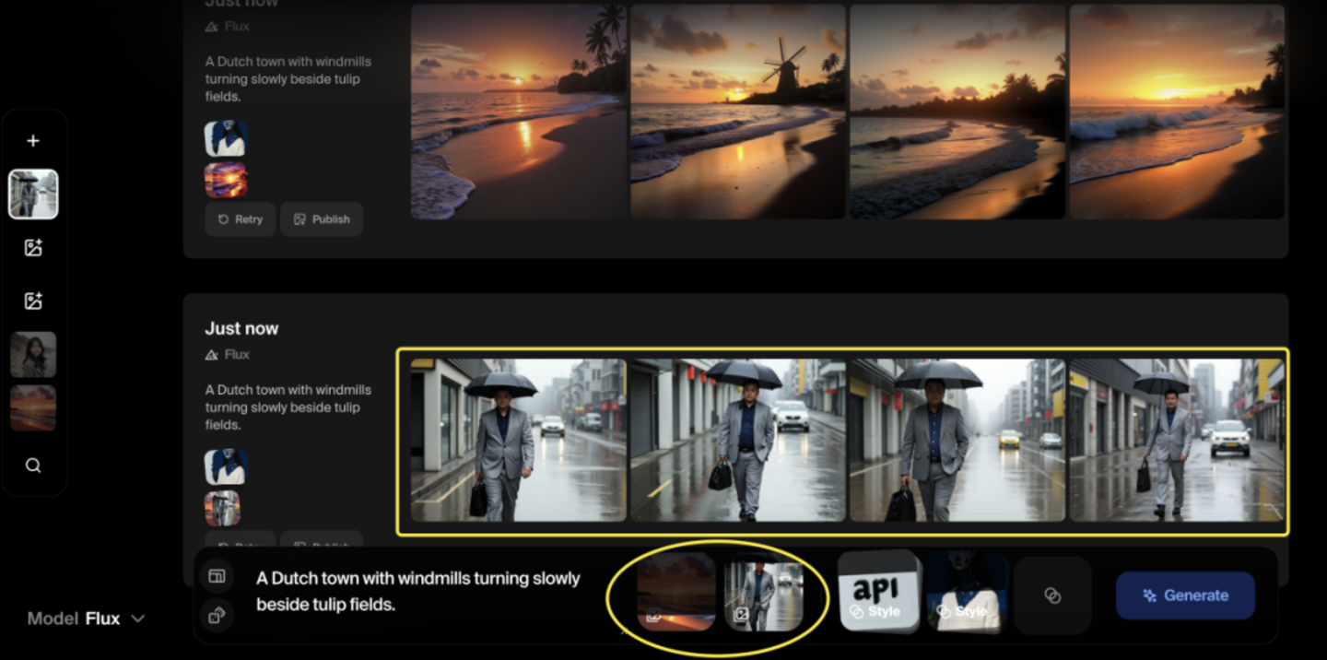The width and height of the screenshot is (1327, 660).
Task: Click the shapes icon below the layout icon
Action: [217, 616]
